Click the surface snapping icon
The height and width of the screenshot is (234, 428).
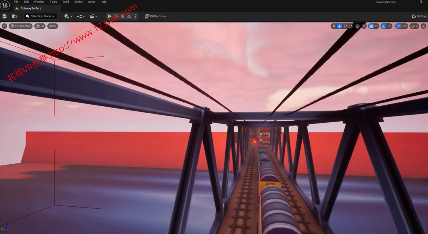coord(364,26)
